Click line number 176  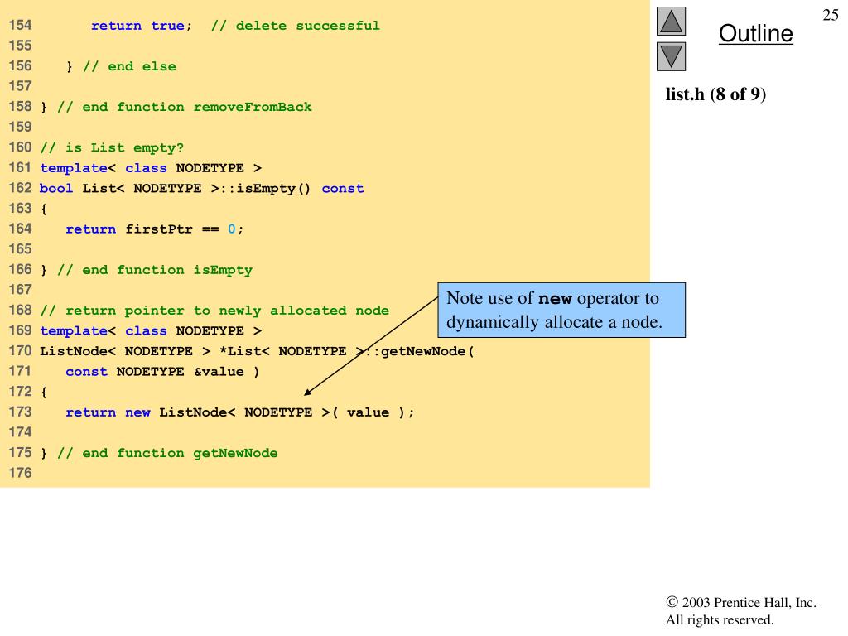(x=20, y=473)
